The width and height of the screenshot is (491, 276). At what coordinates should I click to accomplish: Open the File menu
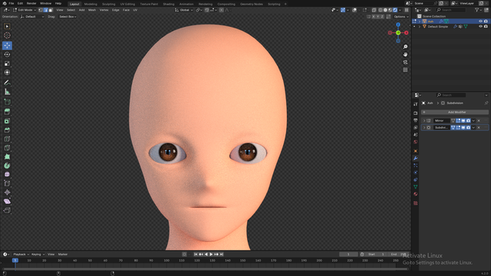12,3
